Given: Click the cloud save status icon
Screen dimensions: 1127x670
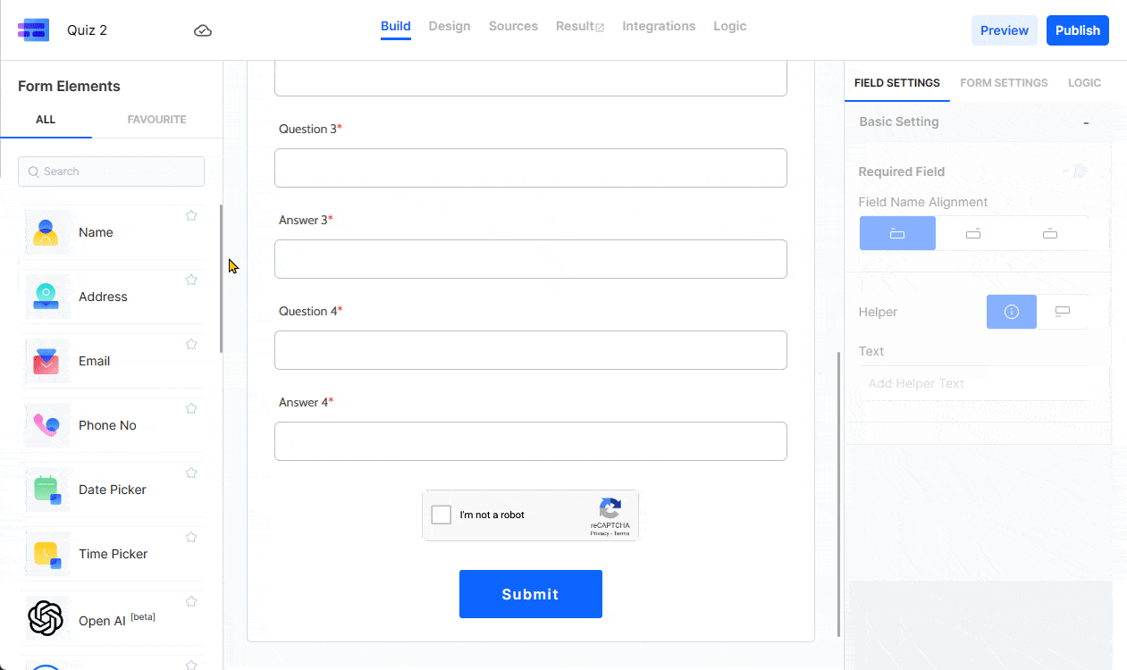Looking at the screenshot, I should coord(203,29).
